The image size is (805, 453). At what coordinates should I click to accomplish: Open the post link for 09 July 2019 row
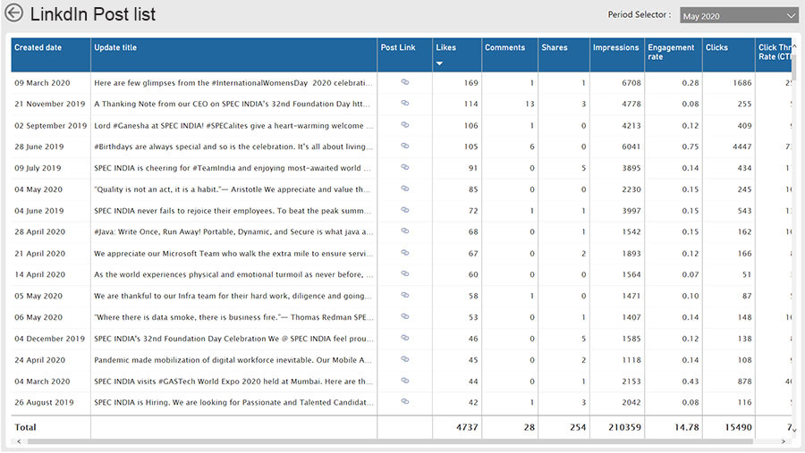click(404, 167)
